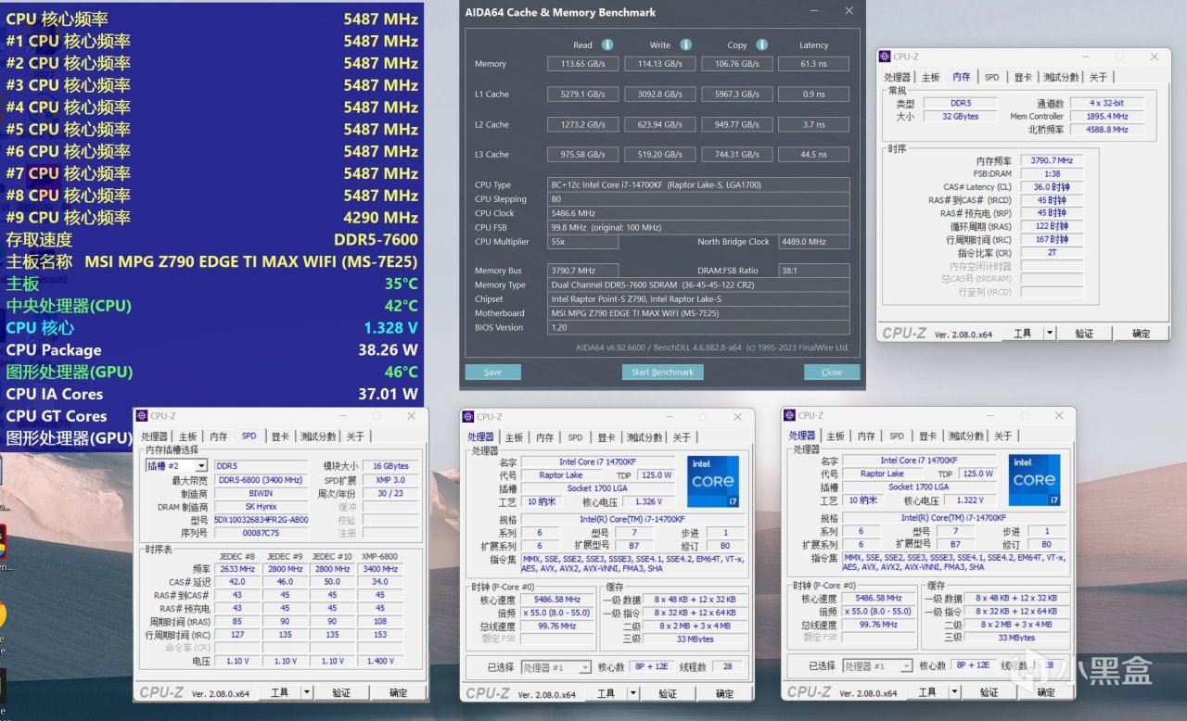Image resolution: width=1187 pixels, height=721 pixels.
Task: Switch to 处理器 tab in CPU-Z memory timings window
Action: click(897, 78)
